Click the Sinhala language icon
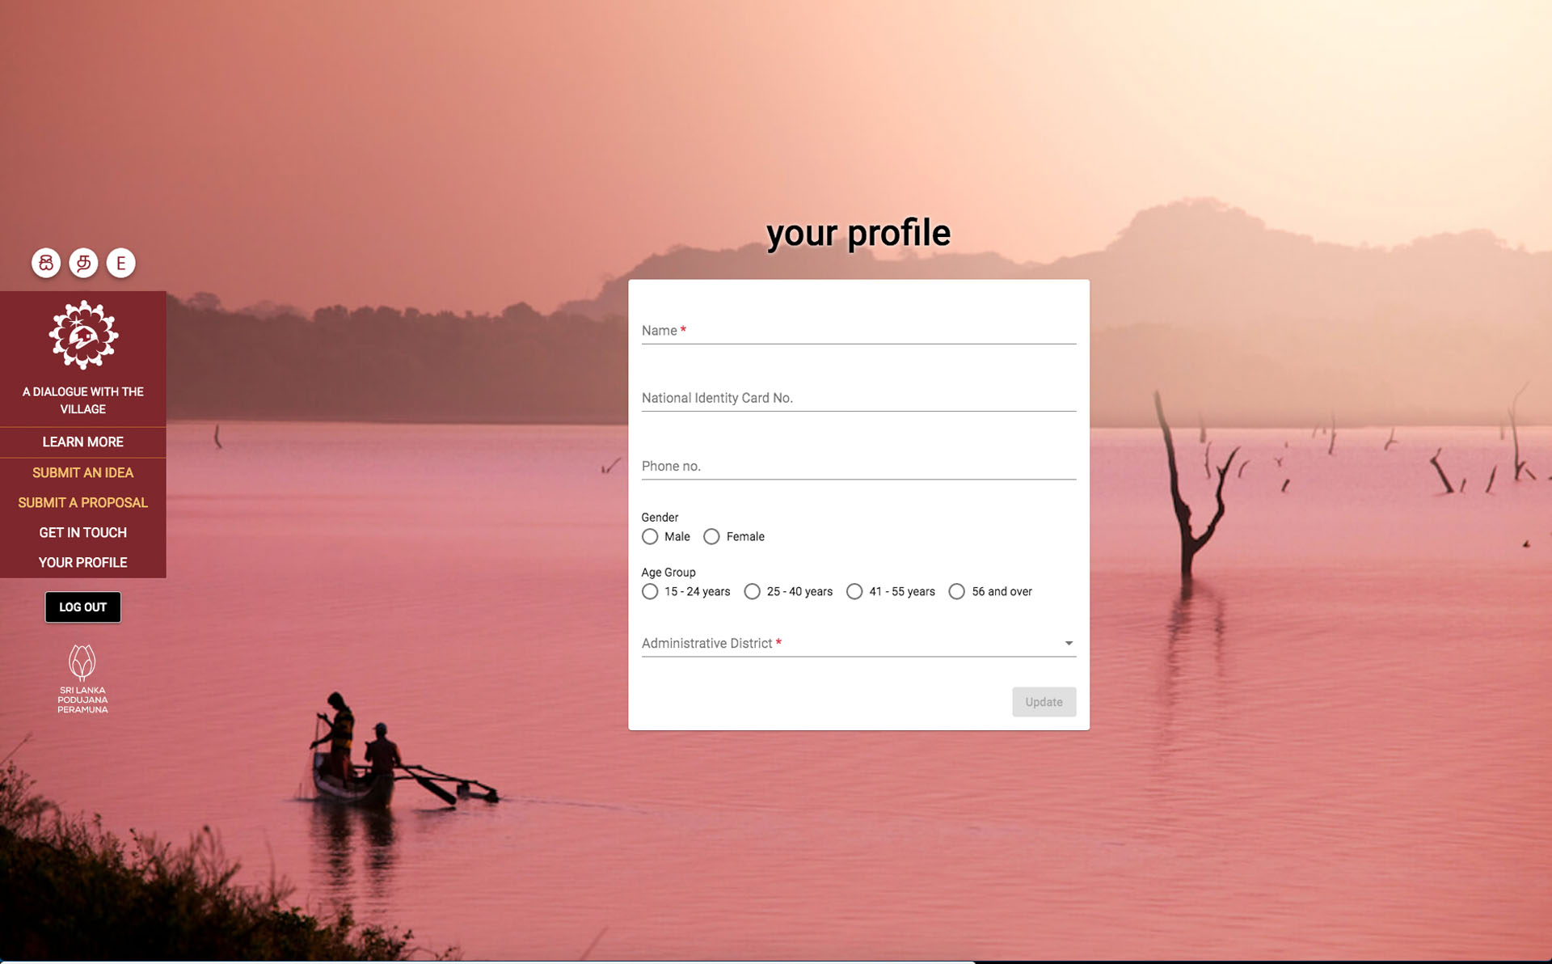This screenshot has width=1552, height=964. pos(45,262)
